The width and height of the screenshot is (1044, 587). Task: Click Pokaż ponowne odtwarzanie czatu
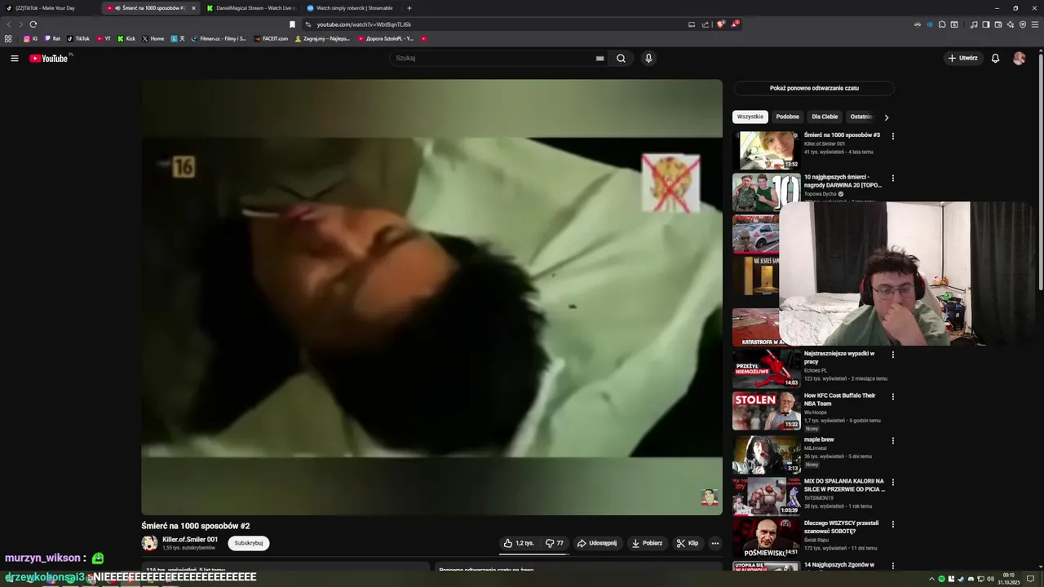point(814,88)
